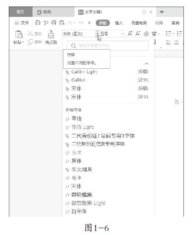Add a new document tab with plus
This screenshot has height=235, width=193.
(x=162, y=12)
